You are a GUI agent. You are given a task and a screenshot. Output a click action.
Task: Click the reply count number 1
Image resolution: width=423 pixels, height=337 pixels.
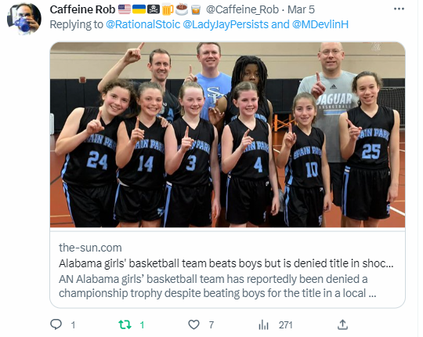[73, 325]
